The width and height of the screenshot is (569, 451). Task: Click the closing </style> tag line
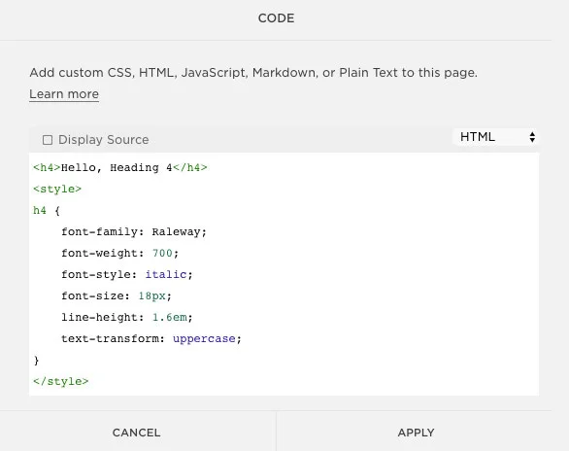pyautogui.click(x=60, y=381)
